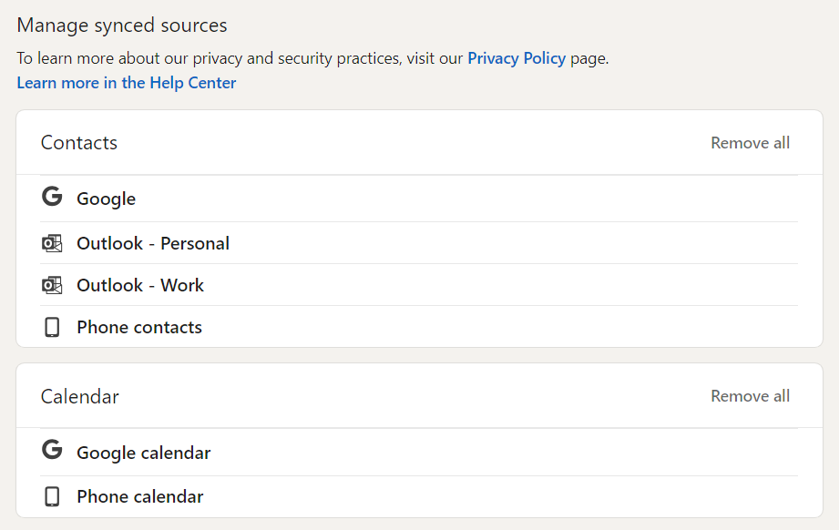839x530 pixels.
Task: Open Learn more in the Help Center
Action: click(x=126, y=83)
